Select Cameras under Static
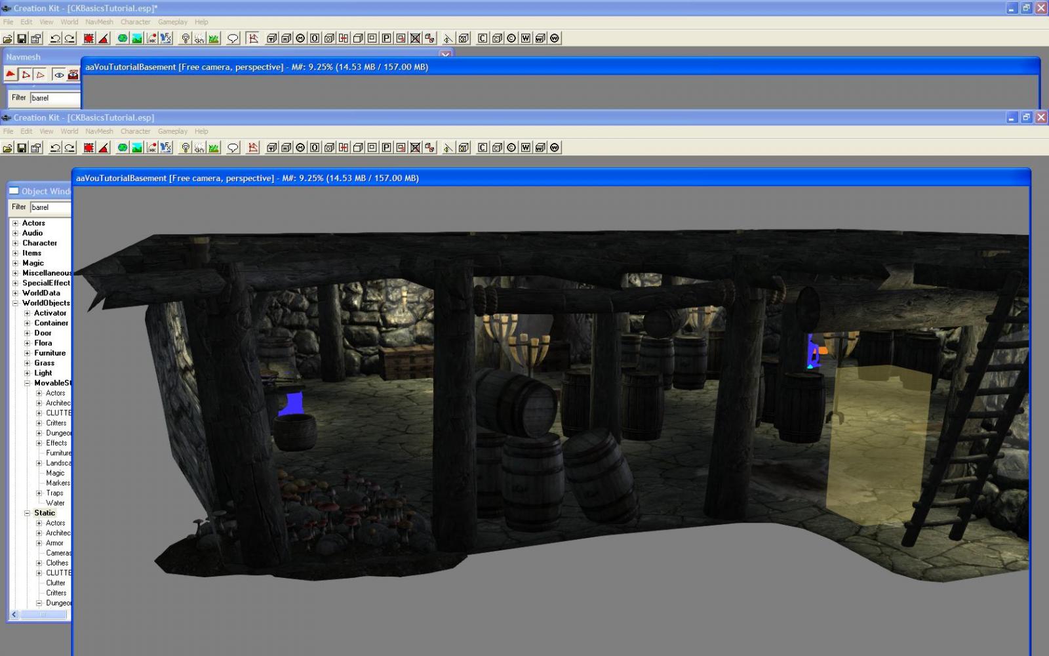 [x=58, y=553]
